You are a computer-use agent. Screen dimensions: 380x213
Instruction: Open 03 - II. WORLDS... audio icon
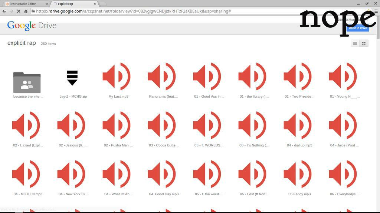tap(207, 125)
